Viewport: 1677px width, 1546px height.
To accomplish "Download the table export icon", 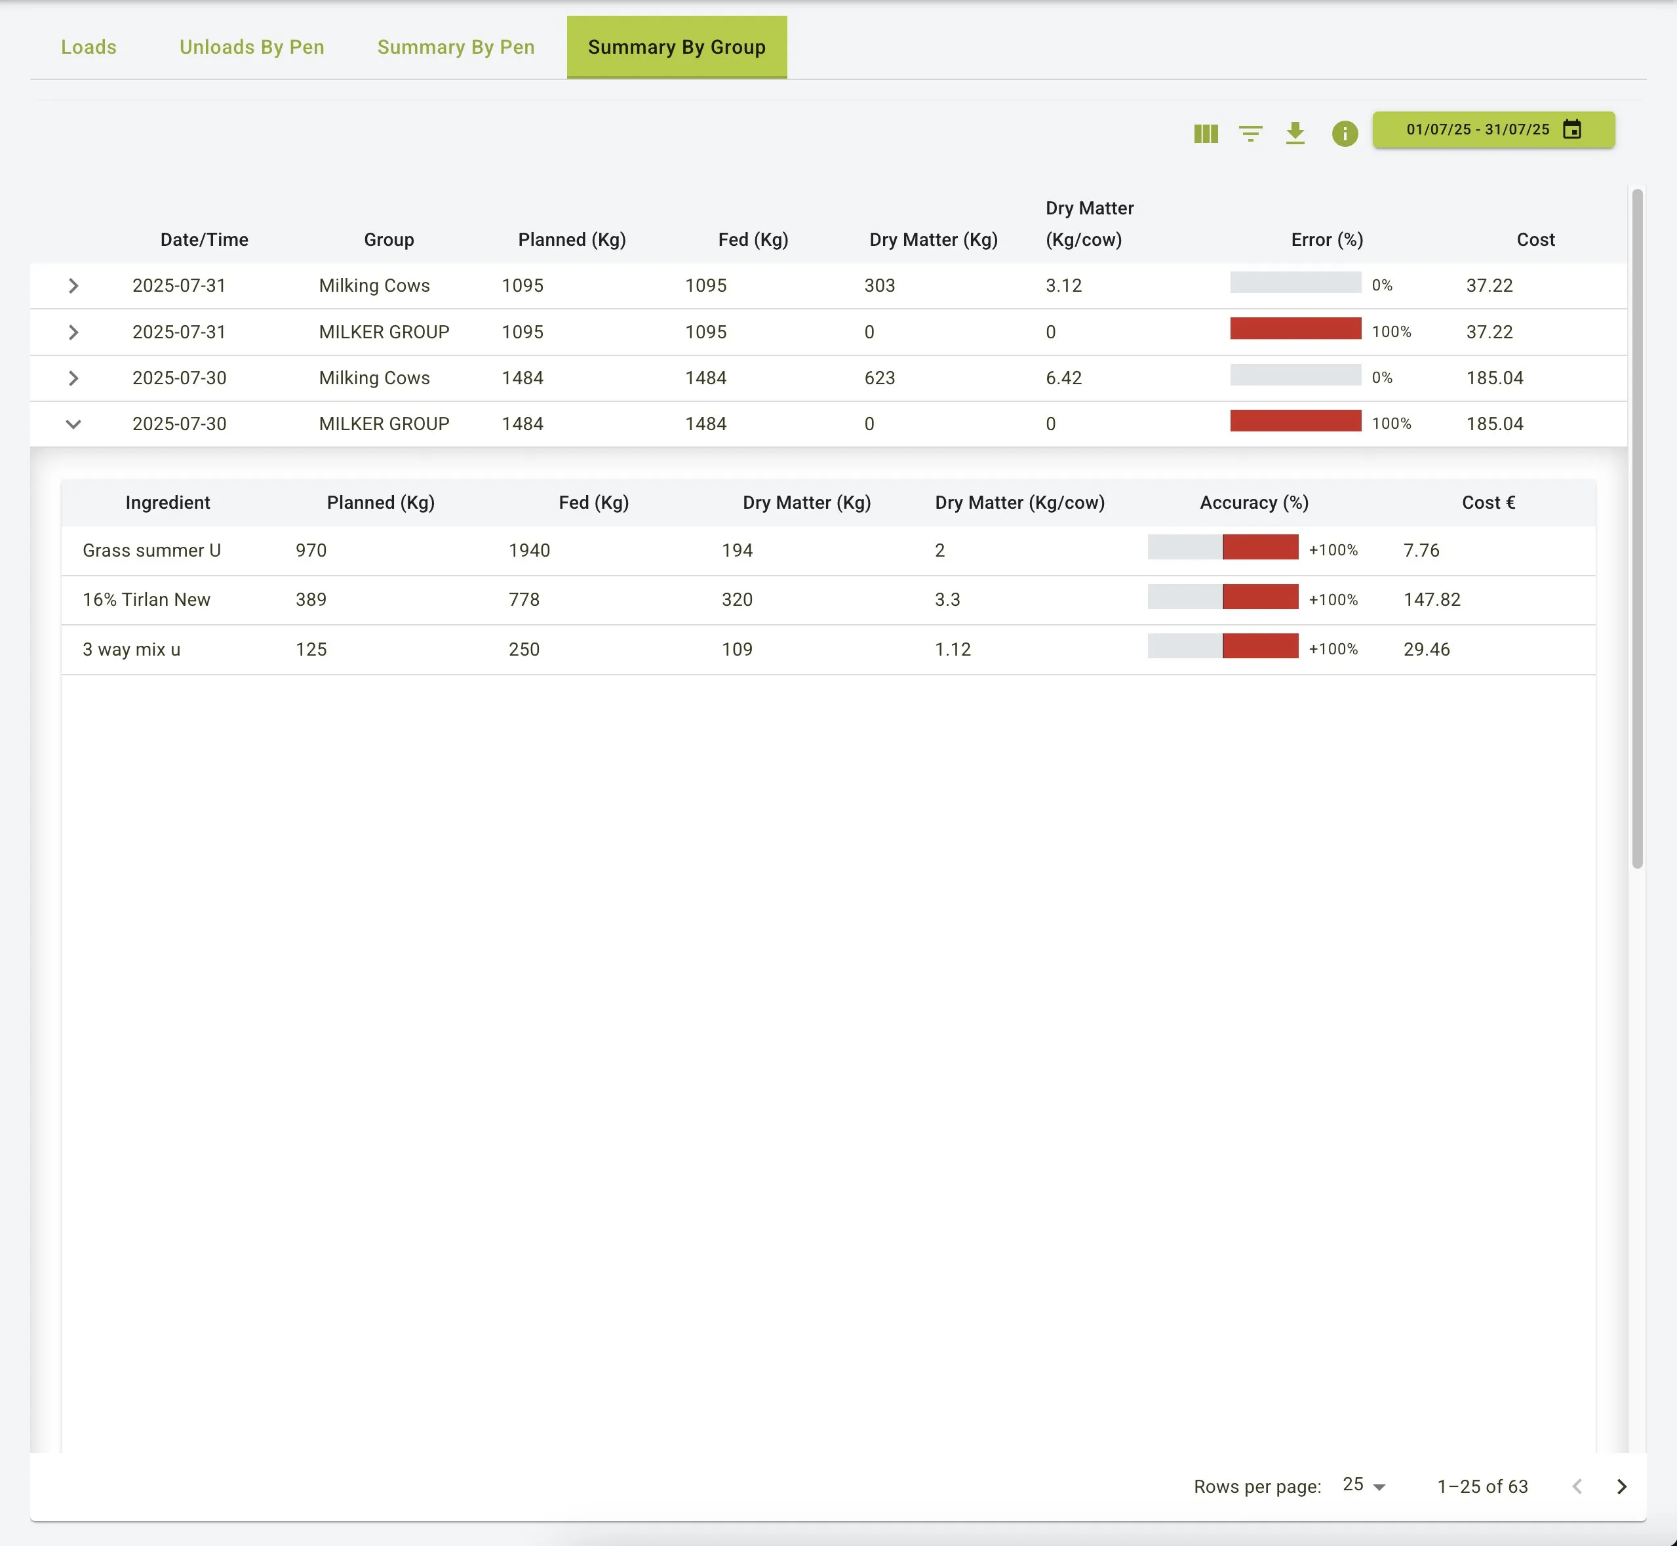I will pos(1295,133).
